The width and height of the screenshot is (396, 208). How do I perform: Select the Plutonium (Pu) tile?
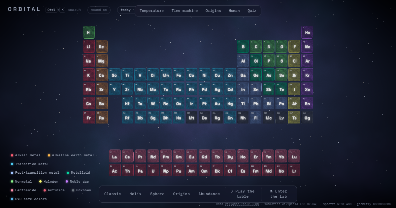click(x=179, y=170)
